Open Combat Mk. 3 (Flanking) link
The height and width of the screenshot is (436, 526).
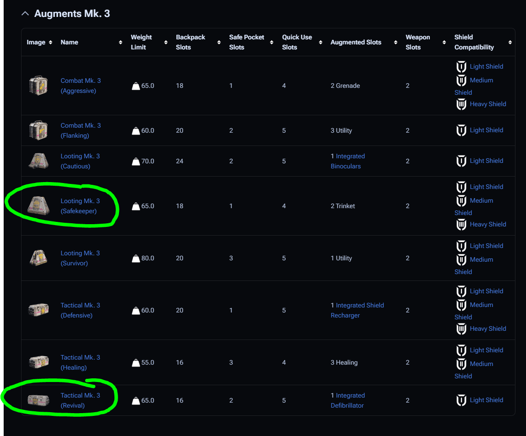click(x=81, y=130)
